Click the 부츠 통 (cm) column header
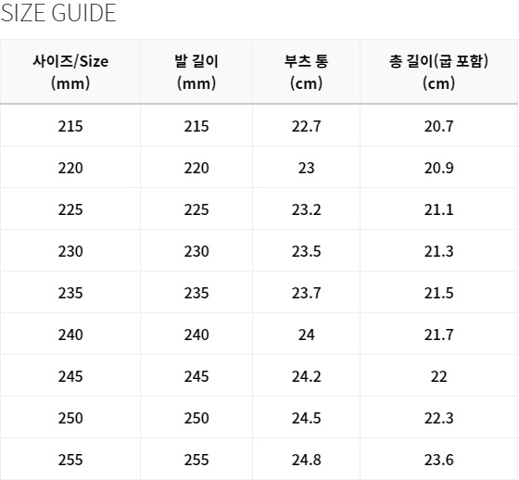This screenshot has height=480, width=519. [306, 72]
